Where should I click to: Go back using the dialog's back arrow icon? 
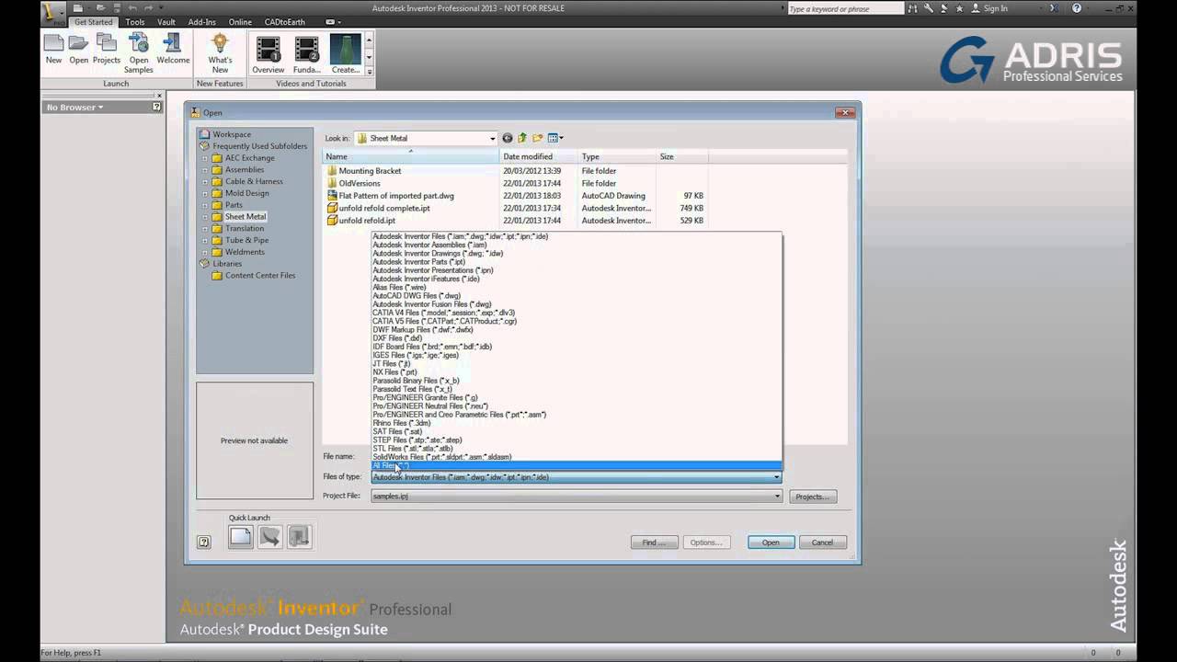[x=508, y=138]
